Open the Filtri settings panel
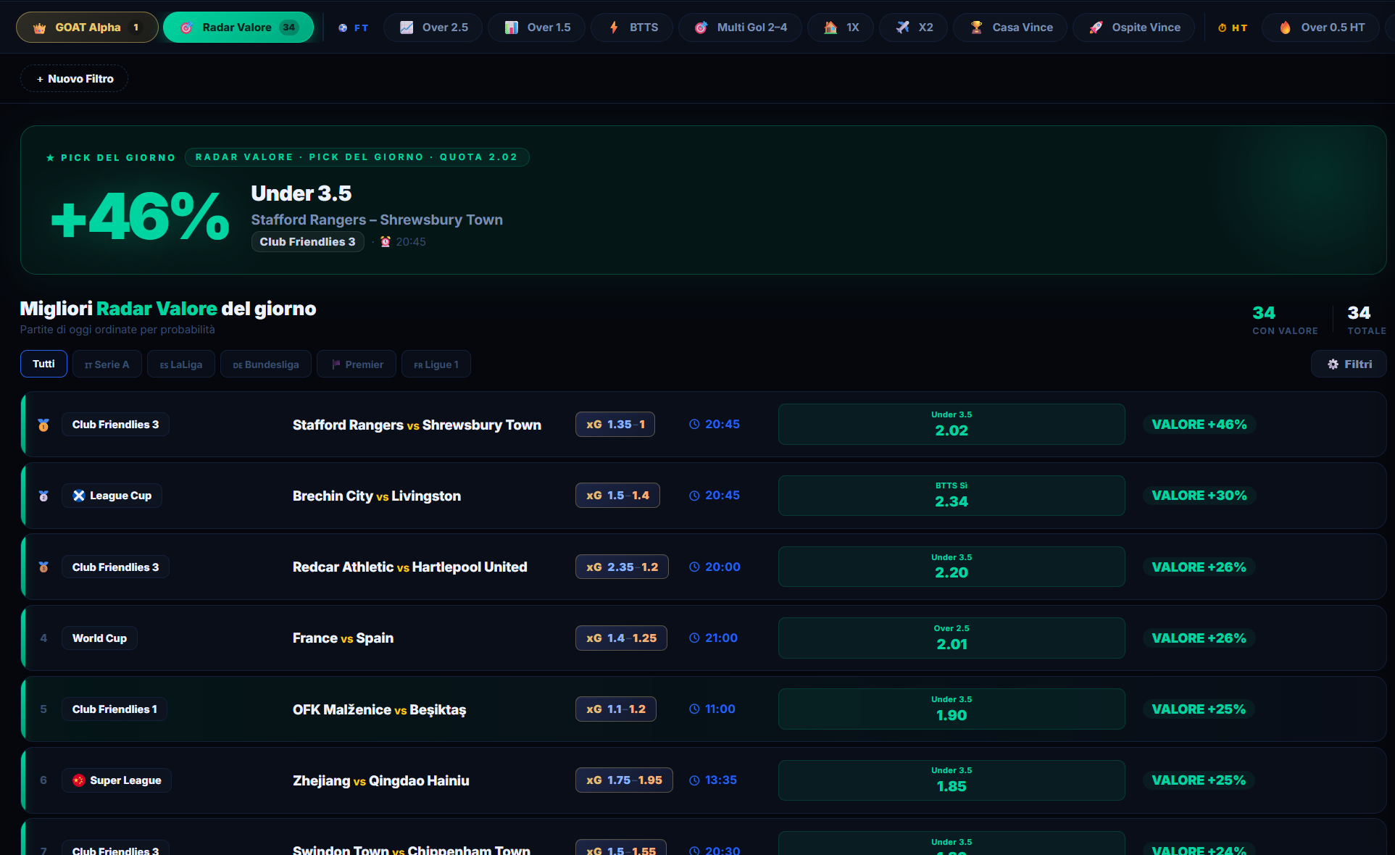The height and width of the screenshot is (855, 1395). [1349, 364]
